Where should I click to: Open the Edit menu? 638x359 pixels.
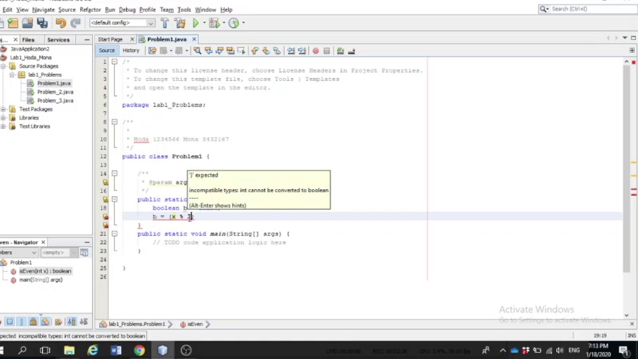(7, 9)
